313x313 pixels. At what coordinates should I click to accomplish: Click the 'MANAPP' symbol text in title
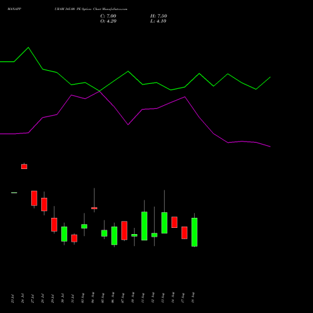(x=14, y=9)
